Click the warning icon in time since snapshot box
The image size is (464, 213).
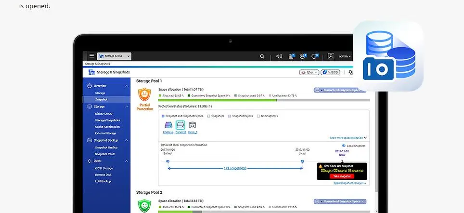coord(321,166)
